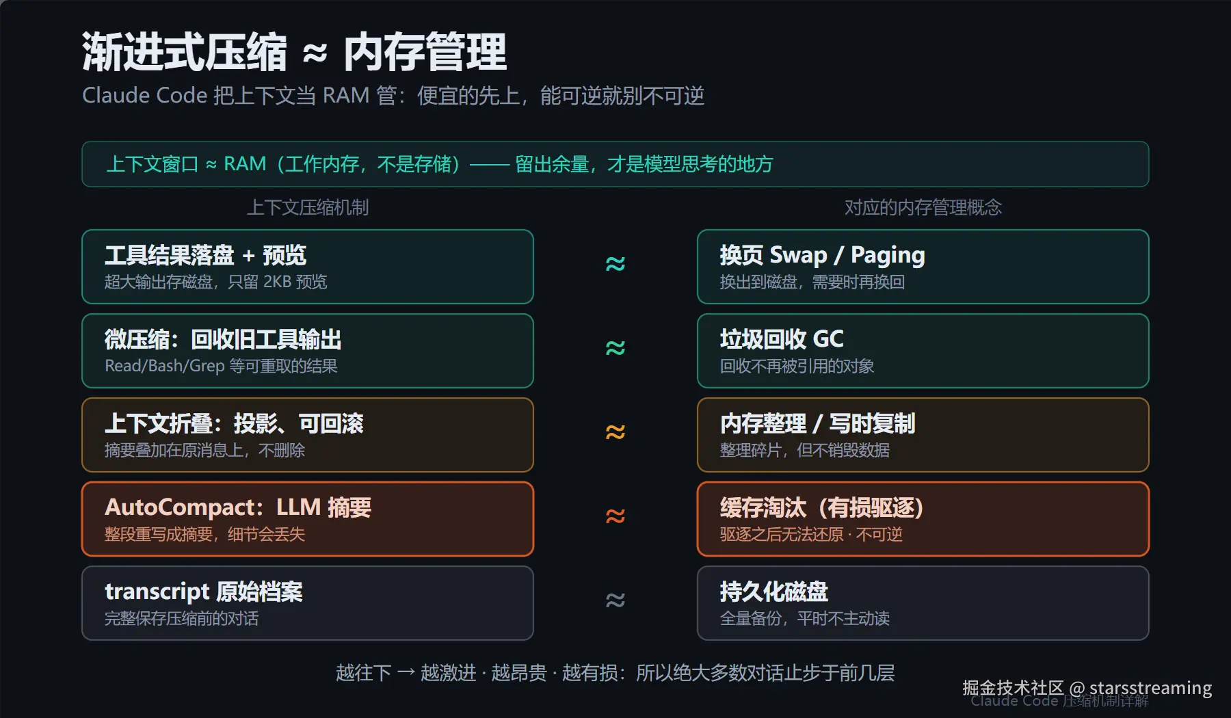Click the 上下文压缩机制 column header
The width and height of the screenshot is (1231, 718).
point(308,207)
